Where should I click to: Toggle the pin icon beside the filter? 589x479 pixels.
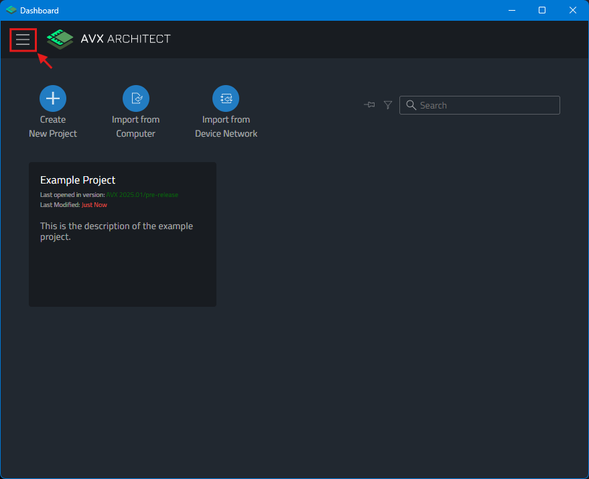coord(369,105)
